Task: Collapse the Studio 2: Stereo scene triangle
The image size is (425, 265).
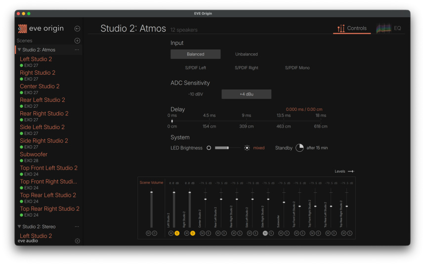Action: [19, 226]
